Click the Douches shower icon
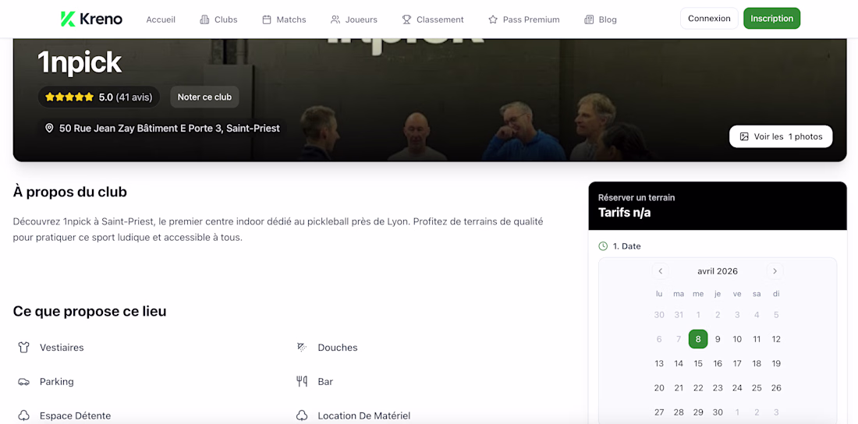This screenshot has width=858, height=424. [302, 348]
